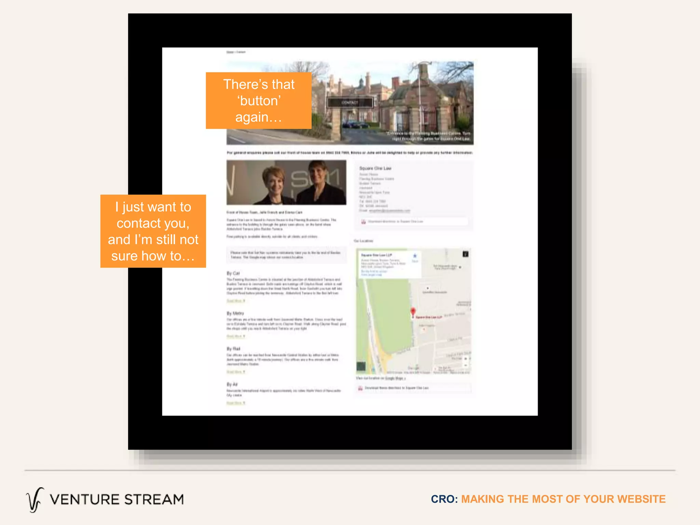
Task: Click the map zoom out button
Action: click(x=466, y=365)
